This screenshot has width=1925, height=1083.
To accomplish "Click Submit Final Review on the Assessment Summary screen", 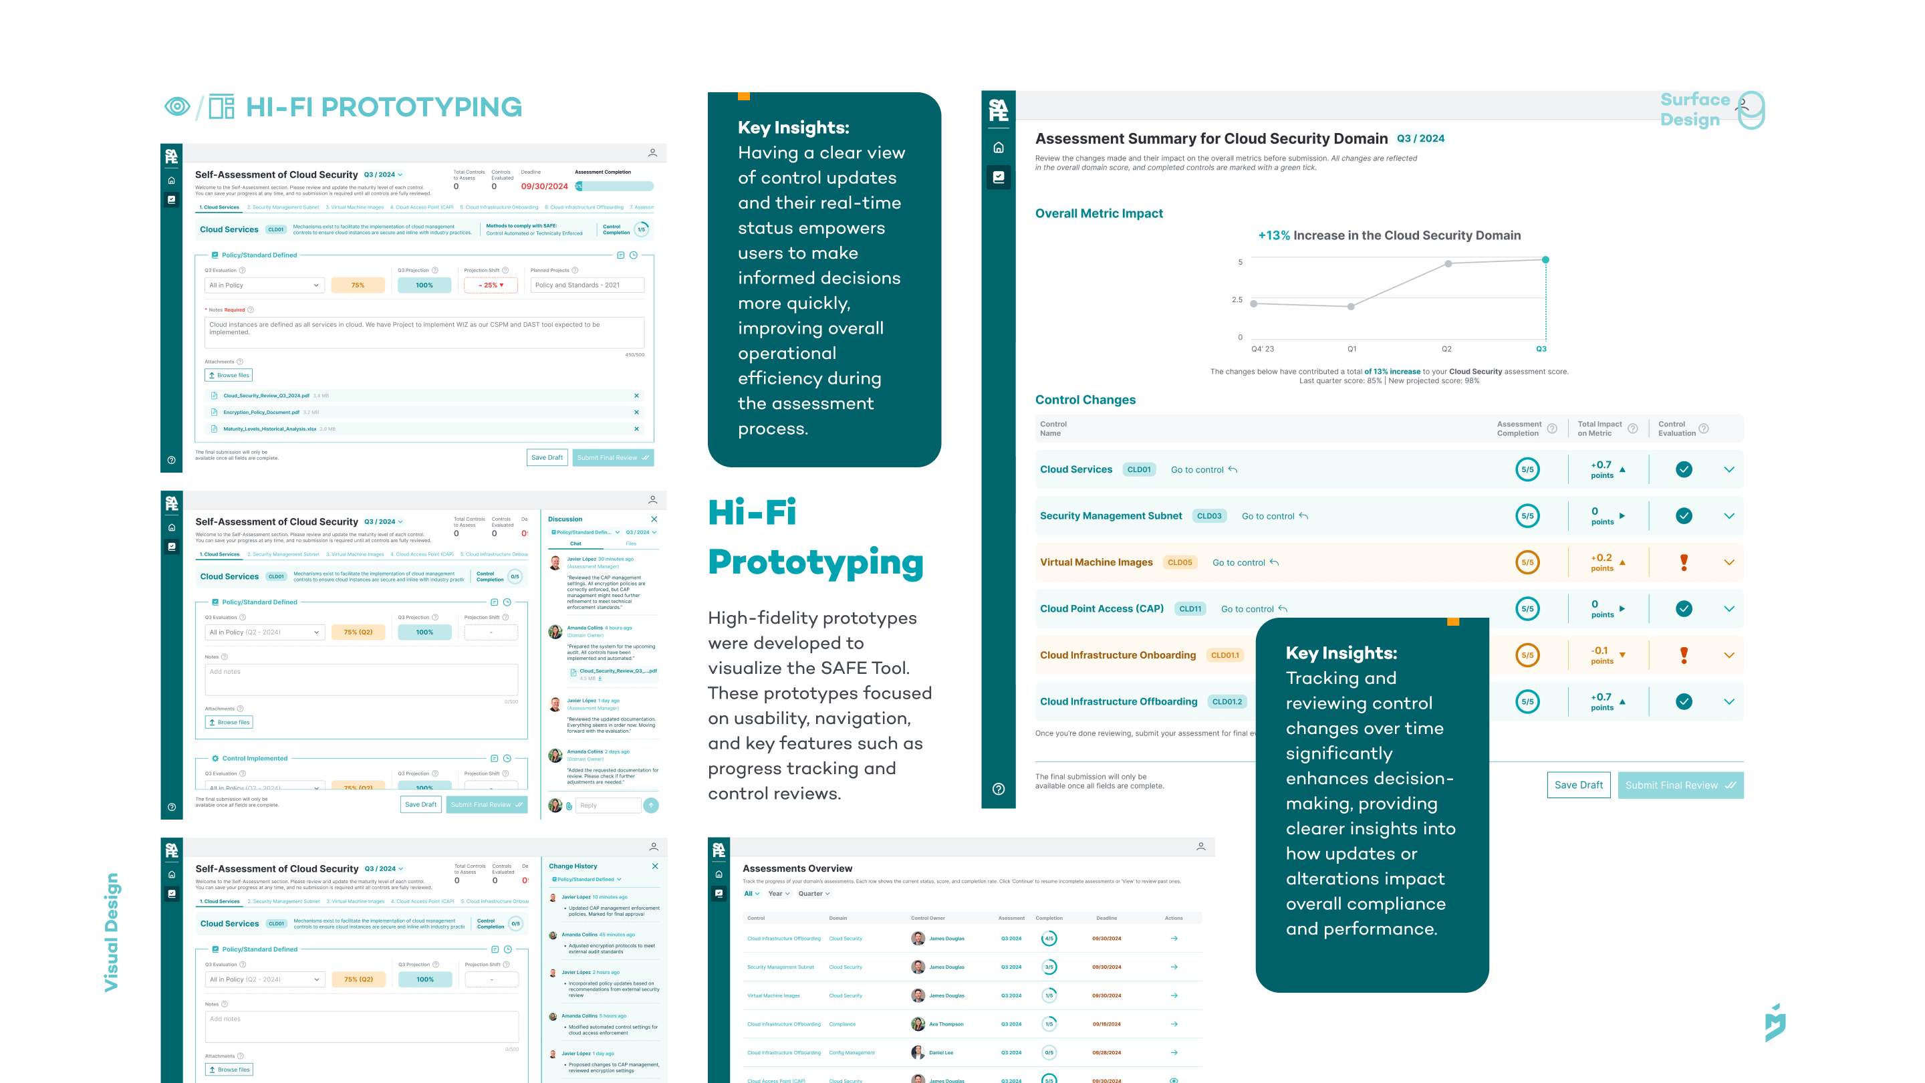I will 1680,785.
